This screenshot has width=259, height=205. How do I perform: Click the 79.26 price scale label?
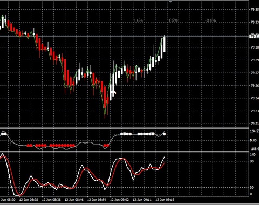(x=255, y=86)
